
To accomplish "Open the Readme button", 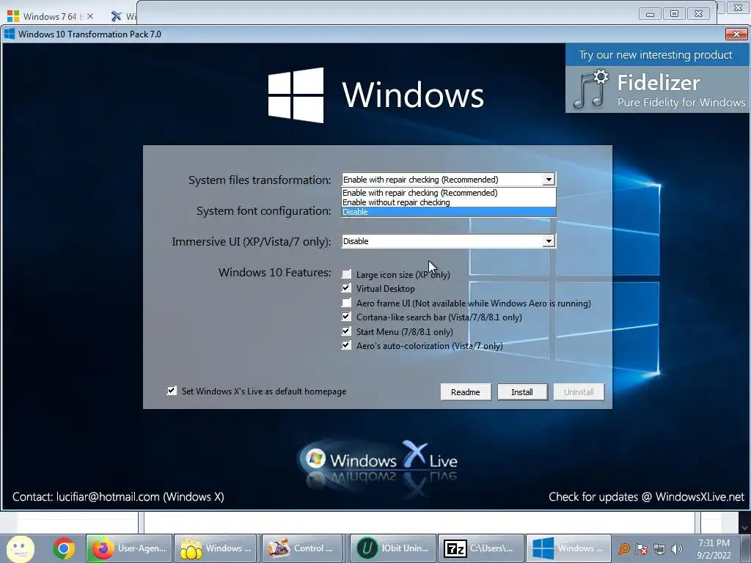I will pos(466,392).
